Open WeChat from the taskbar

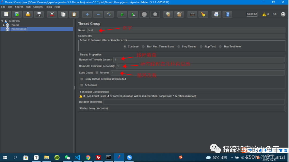67,157
